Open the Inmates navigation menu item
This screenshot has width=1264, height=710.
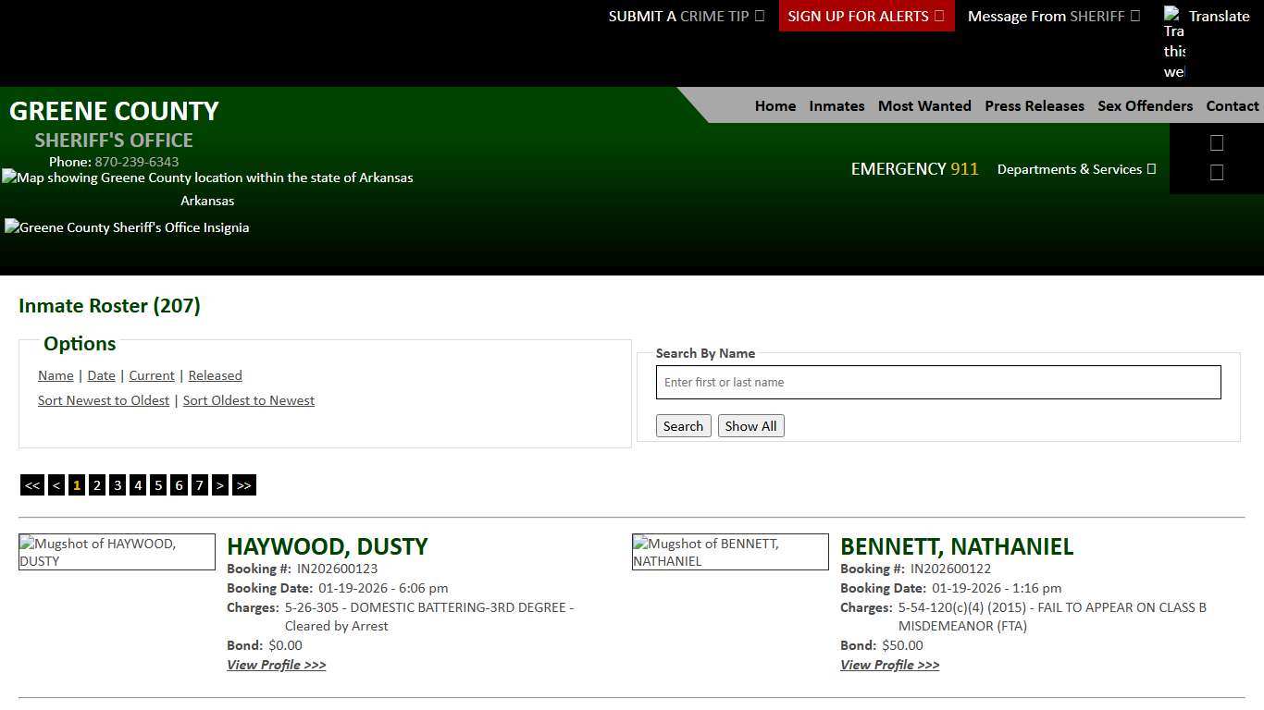pyautogui.click(x=836, y=105)
